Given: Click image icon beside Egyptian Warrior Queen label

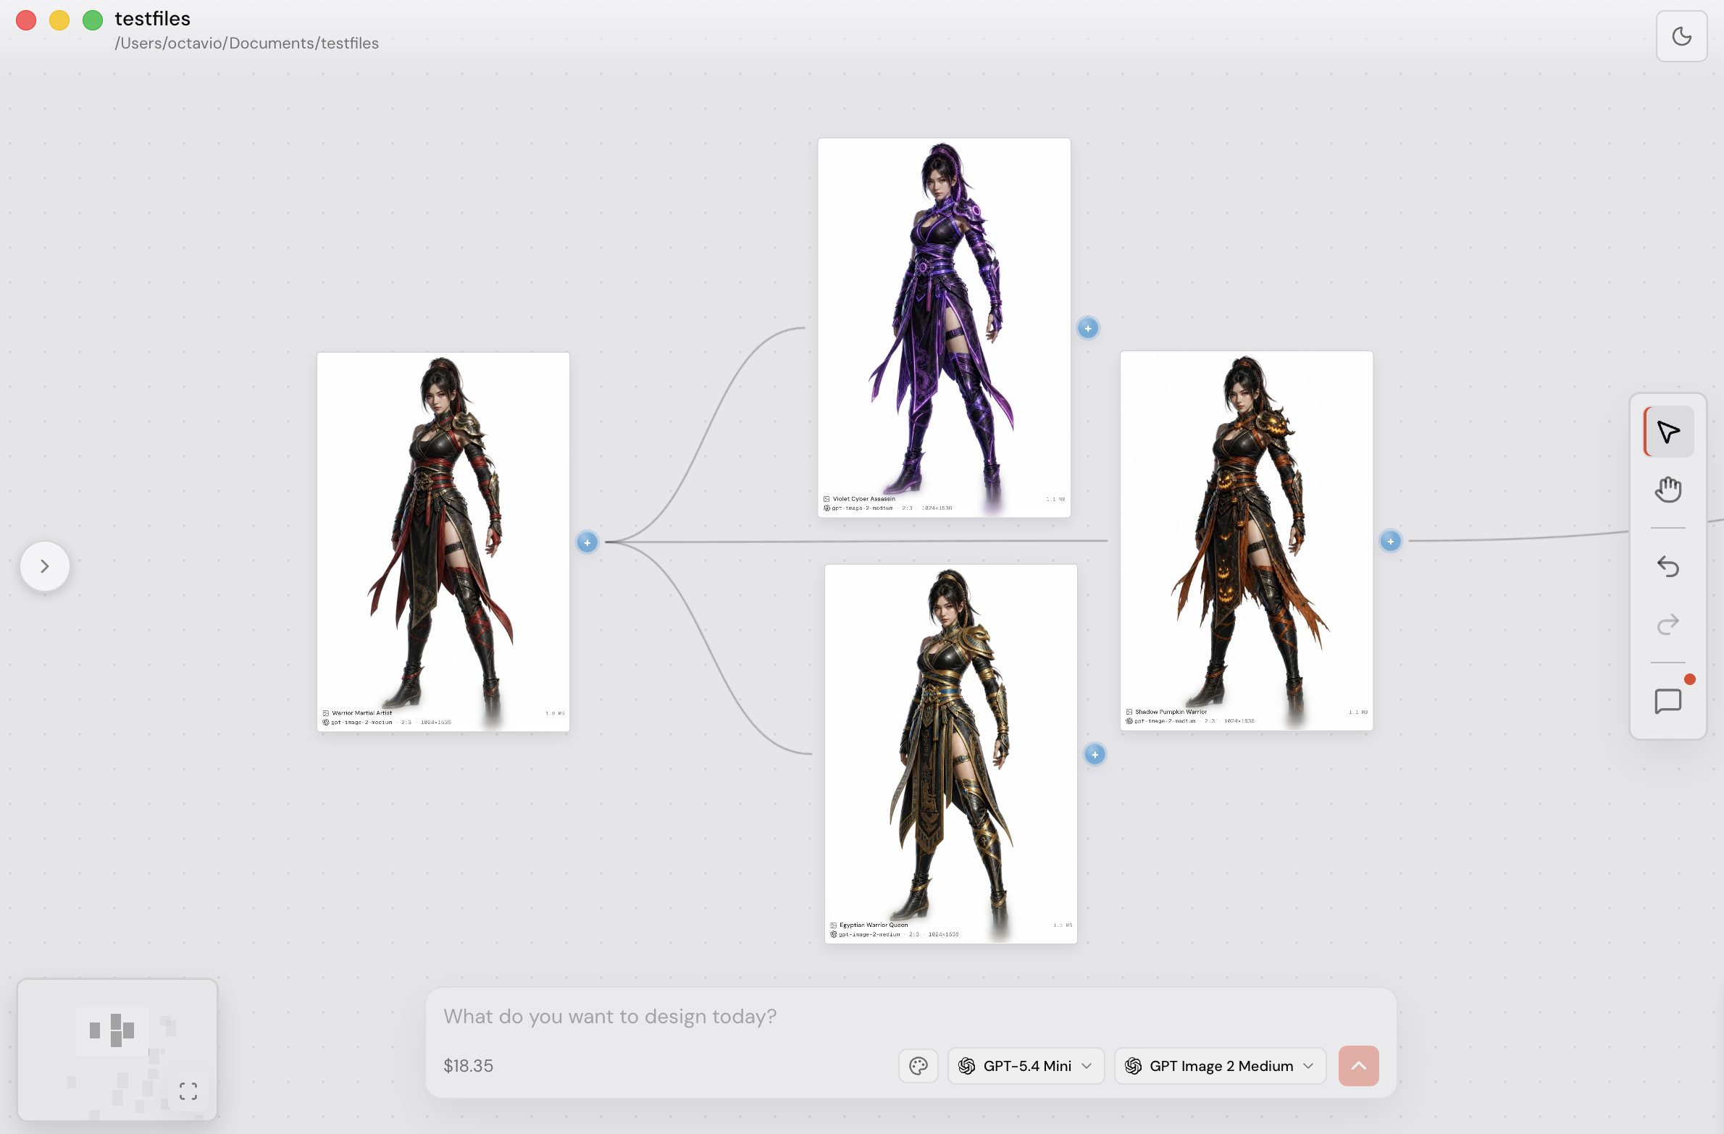Looking at the screenshot, I should pyautogui.click(x=834, y=925).
